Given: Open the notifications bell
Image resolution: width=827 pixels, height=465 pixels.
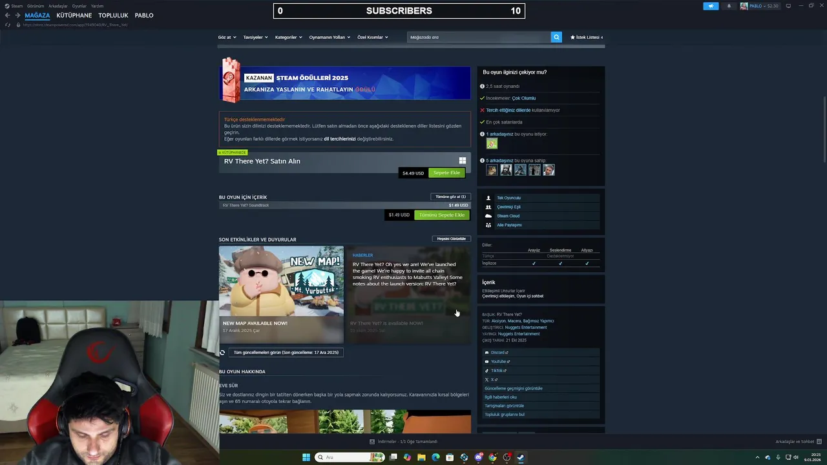Looking at the screenshot, I should click(729, 6).
